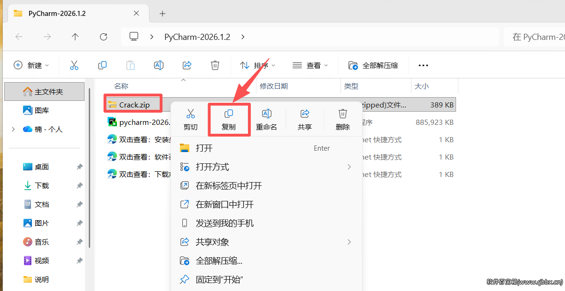565x291 pixels.
Task: Close the PyCharm-2026.1.2 tab
Action: click(x=136, y=13)
